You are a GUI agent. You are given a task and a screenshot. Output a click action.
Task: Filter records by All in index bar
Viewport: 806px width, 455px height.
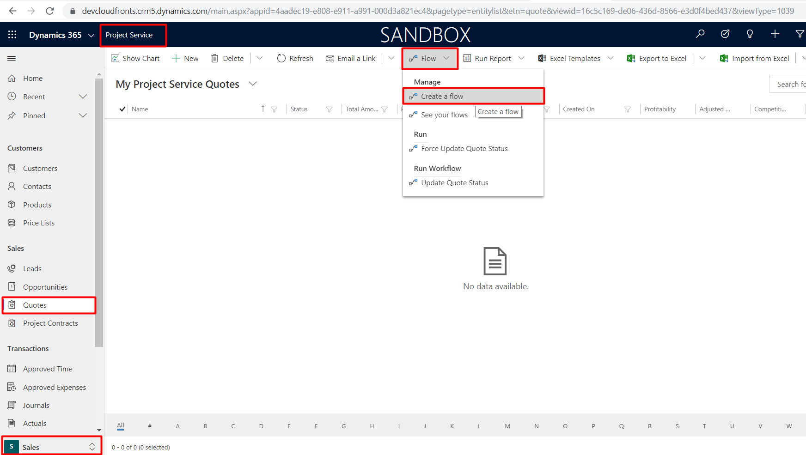pyautogui.click(x=121, y=425)
